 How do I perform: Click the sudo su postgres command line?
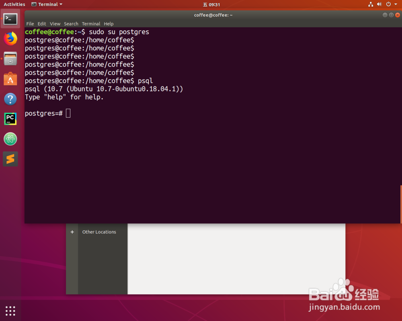point(87,32)
